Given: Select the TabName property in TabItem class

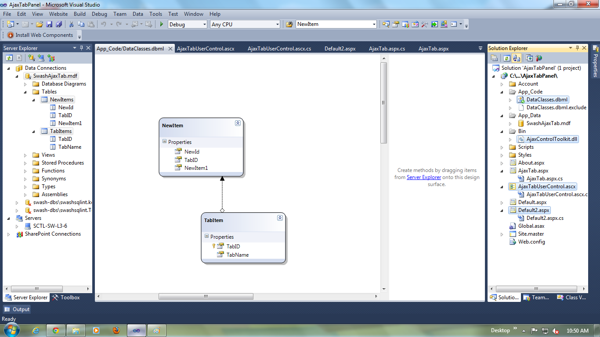Looking at the screenshot, I should pyautogui.click(x=238, y=255).
